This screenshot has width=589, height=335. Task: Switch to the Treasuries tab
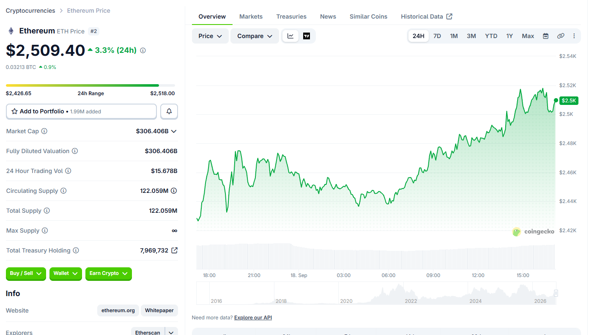pos(291,16)
